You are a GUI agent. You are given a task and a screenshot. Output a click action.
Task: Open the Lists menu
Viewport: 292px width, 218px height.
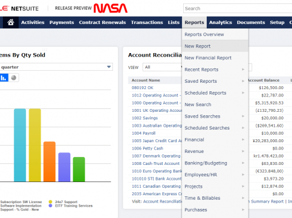point(173,22)
